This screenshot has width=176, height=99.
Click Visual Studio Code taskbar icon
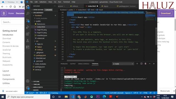[73, 97]
